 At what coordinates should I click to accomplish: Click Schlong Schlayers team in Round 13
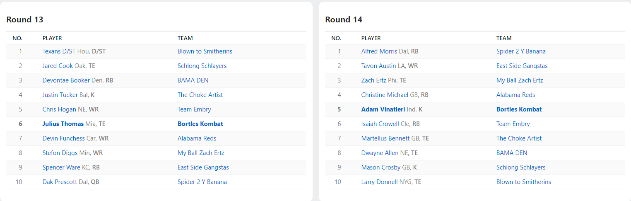[x=202, y=66]
